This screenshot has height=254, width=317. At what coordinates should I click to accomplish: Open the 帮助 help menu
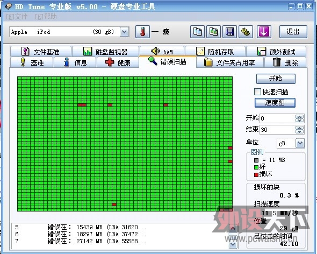46,16
